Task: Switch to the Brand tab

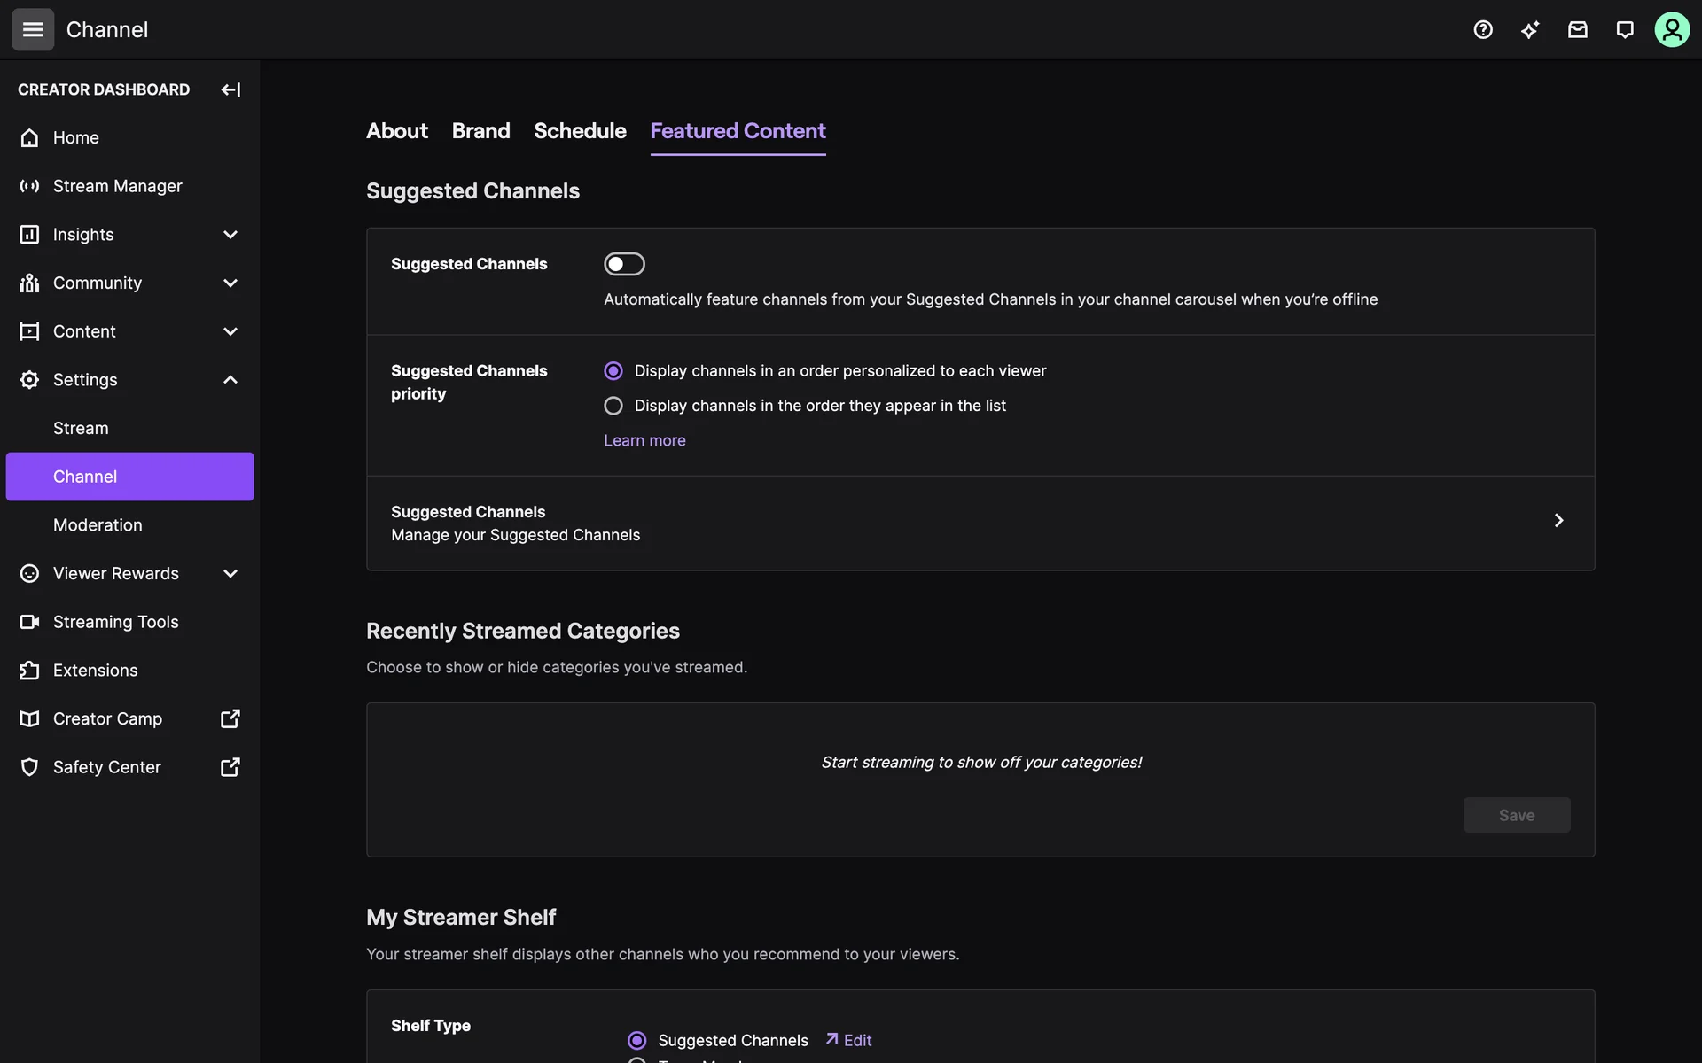Action: coord(480,130)
